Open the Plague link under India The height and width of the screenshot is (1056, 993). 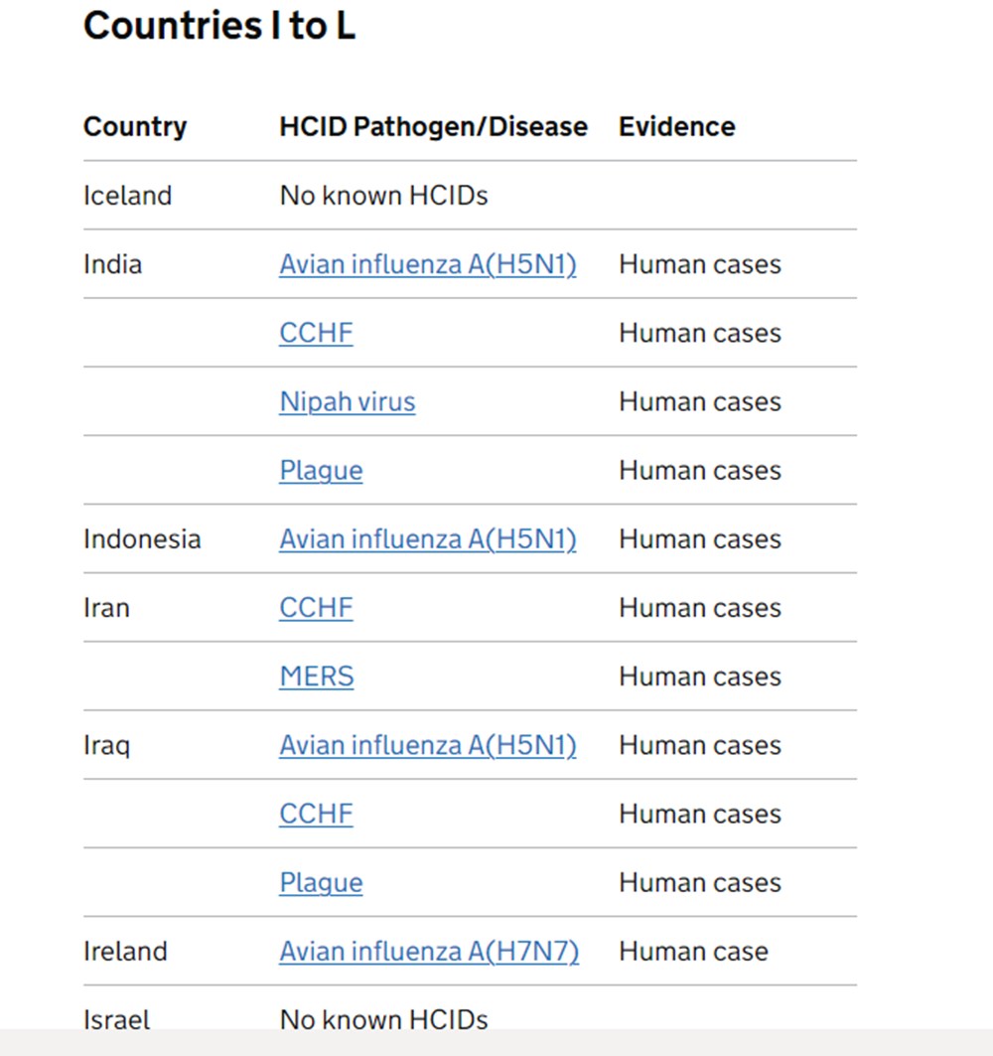coord(321,470)
